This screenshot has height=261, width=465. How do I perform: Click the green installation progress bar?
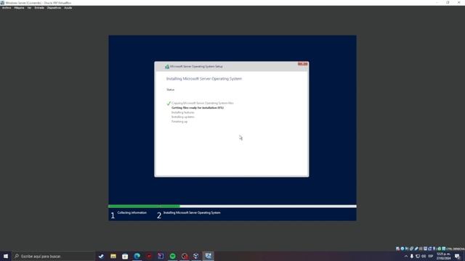click(144, 206)
